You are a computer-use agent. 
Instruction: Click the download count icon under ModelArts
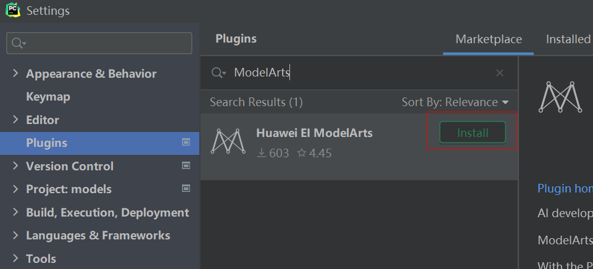point(262,153)
